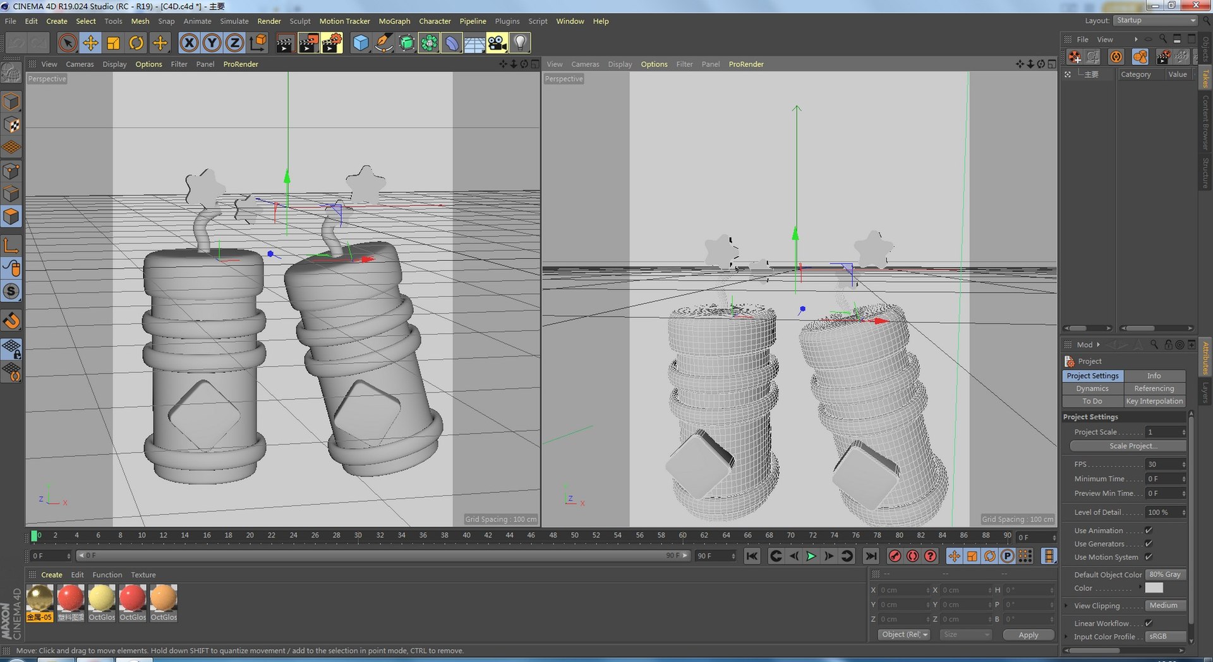
Task: Switch to Model mode cube icon
Action: [x=11, y=102]
